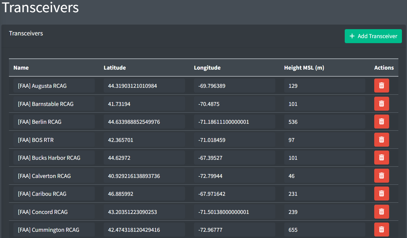This screenshot has height=238, width=407.
Task: Delete the Cummington RCAG transceiver
Action: (381, 230)
